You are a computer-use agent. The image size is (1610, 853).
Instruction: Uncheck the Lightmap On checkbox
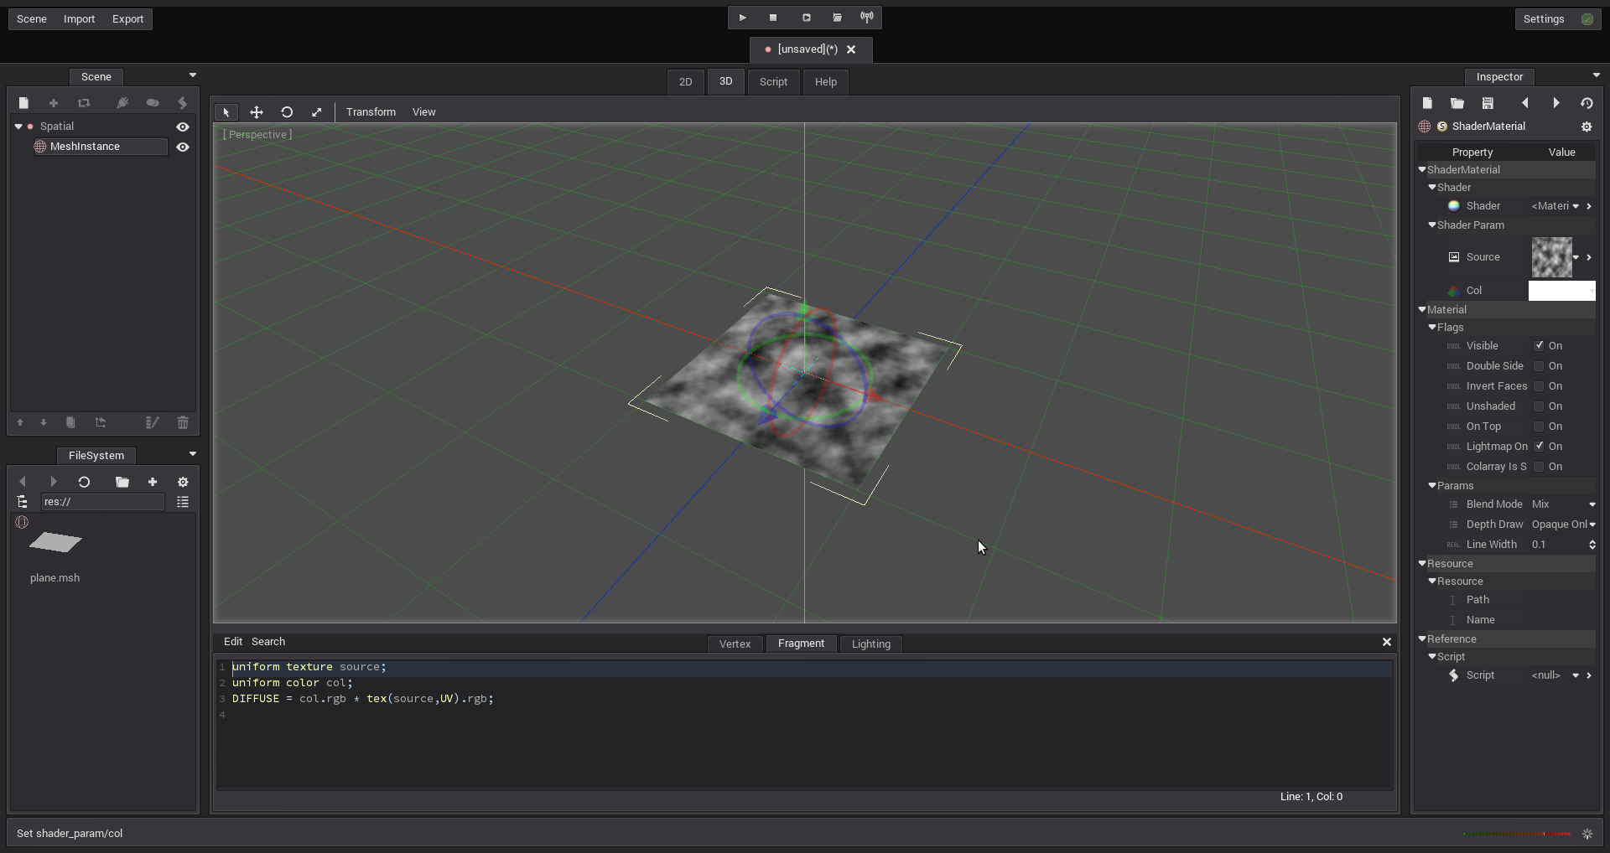click(1539, 447)
